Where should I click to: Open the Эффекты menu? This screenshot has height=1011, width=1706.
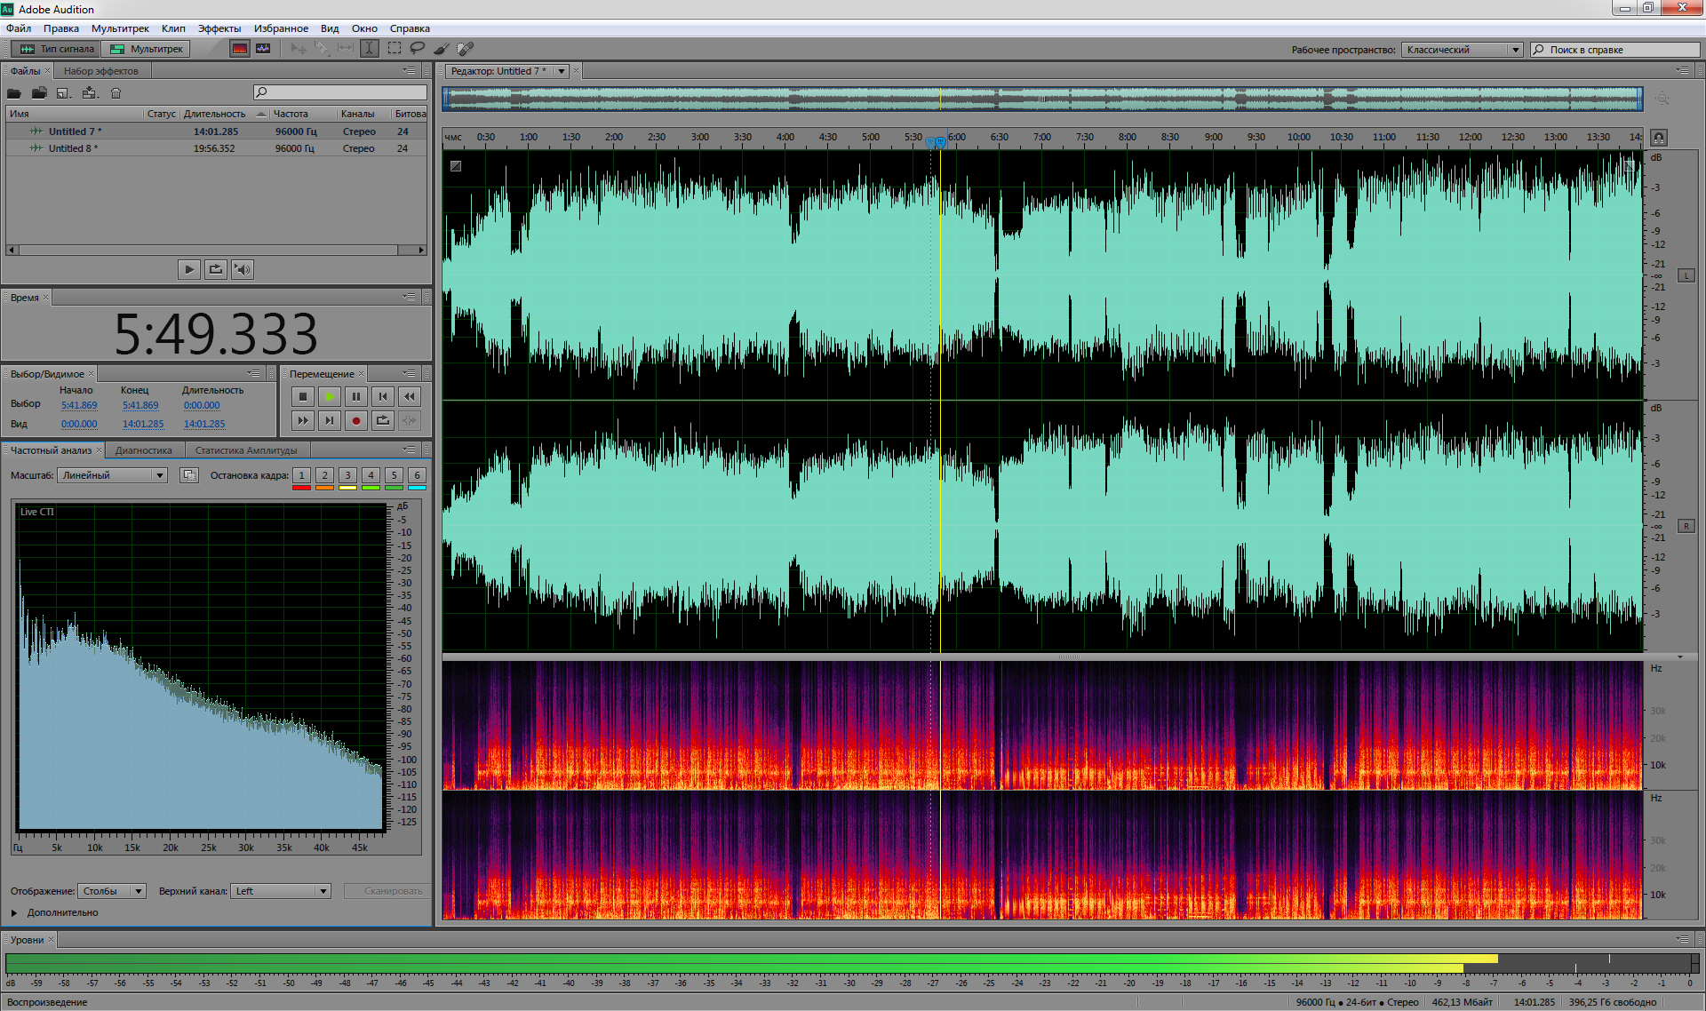219,28
